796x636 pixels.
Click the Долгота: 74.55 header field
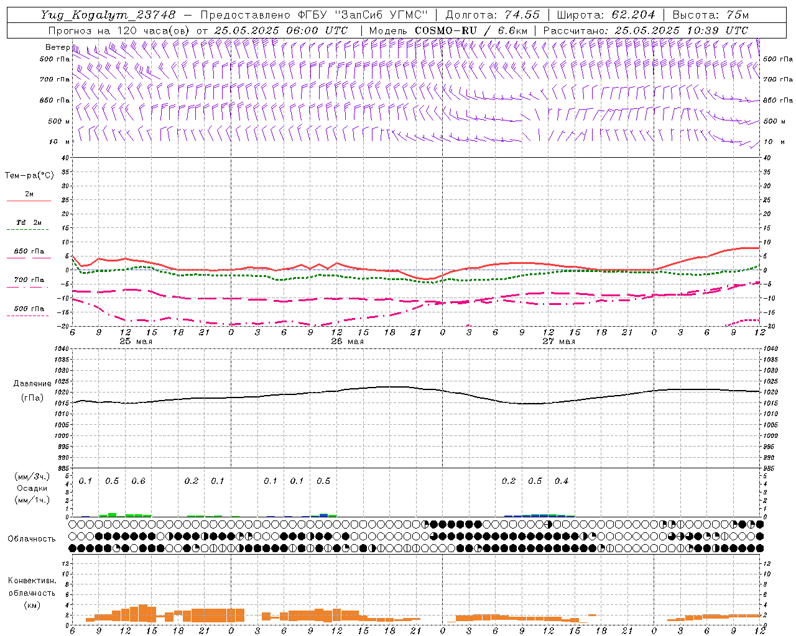[493, 15]
